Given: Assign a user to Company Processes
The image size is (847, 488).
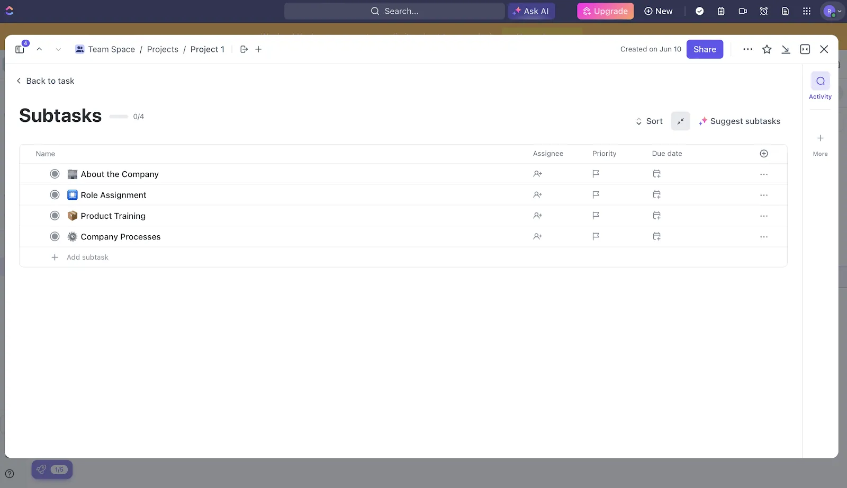Looking at the screenshot, I should click(538, 237).
